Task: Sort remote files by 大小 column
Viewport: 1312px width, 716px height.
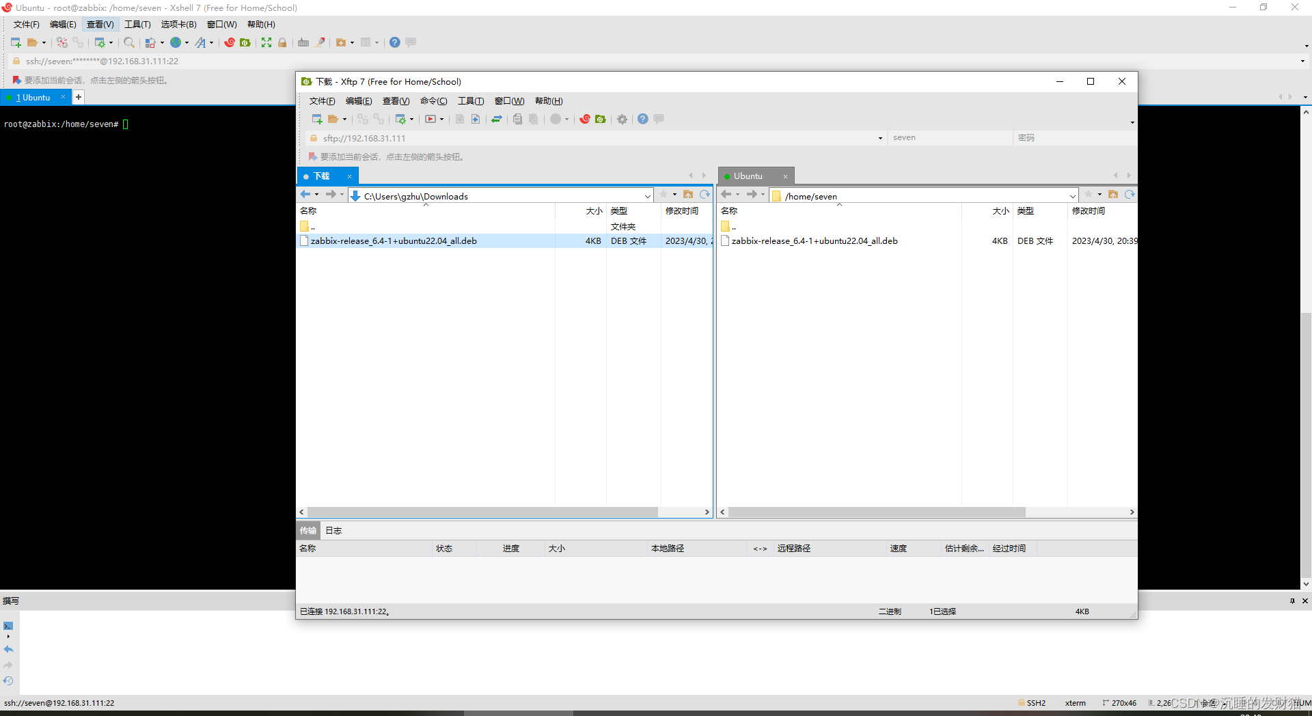Action: (987, 211)
